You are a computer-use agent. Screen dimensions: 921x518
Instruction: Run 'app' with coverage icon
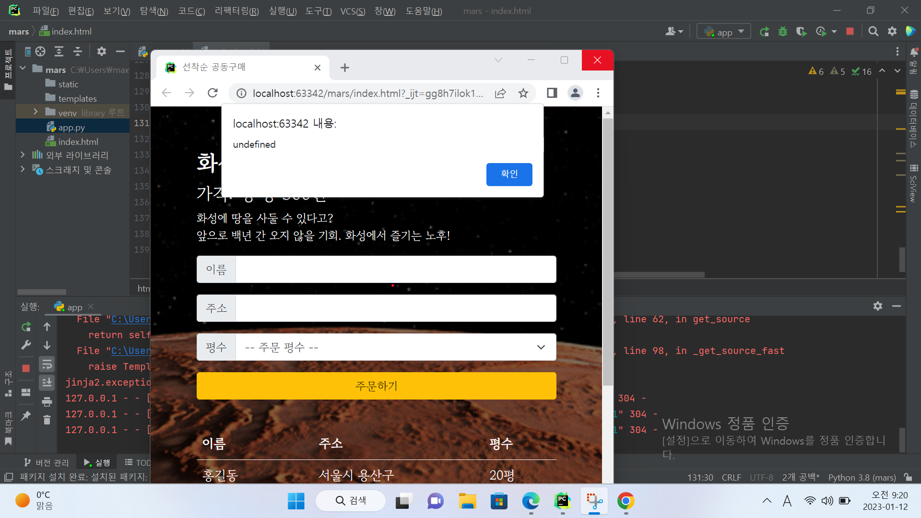click(x=801, y=32)
